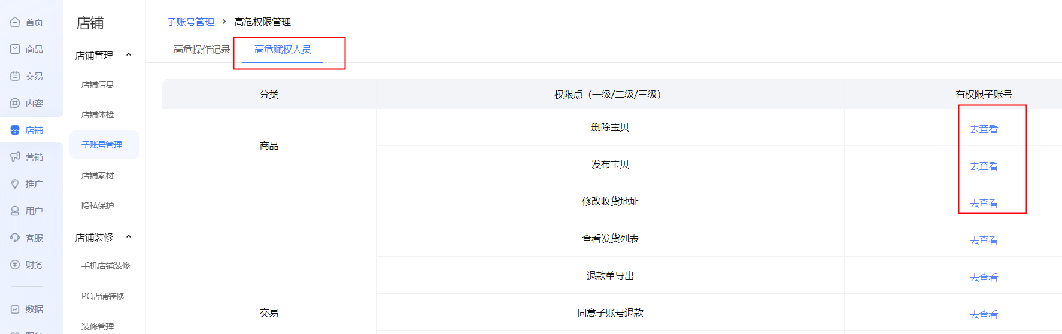Go to 子账号管理 breadcrumb link
1062x334 pixels.
(x=190, y=22)
